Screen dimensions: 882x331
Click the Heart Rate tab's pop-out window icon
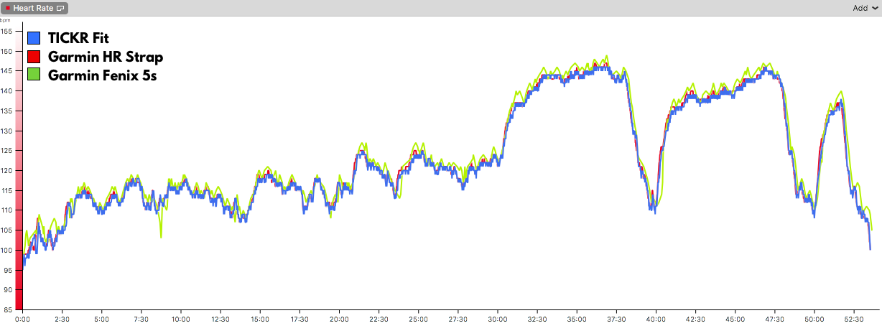(x=60, y=8)
